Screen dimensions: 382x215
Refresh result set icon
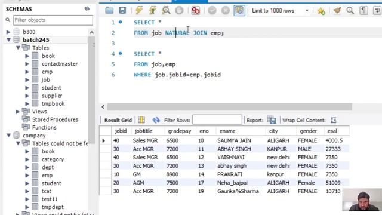pyautogui.click(x=156, y=120)
